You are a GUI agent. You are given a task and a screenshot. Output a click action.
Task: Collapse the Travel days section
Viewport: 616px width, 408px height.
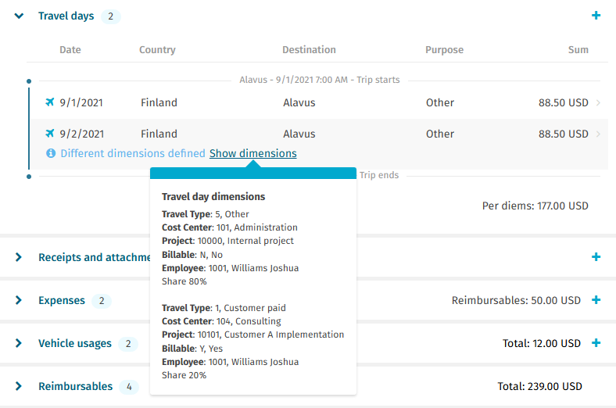(19, 16)
